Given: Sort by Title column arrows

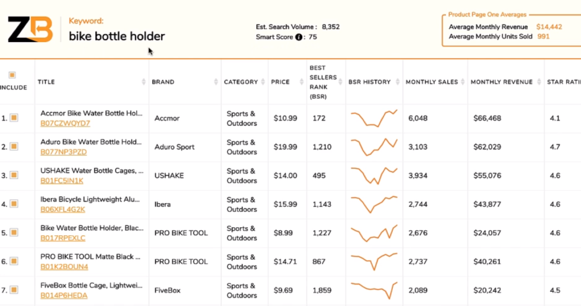Looking at the screenshot, I should (143, 82).
